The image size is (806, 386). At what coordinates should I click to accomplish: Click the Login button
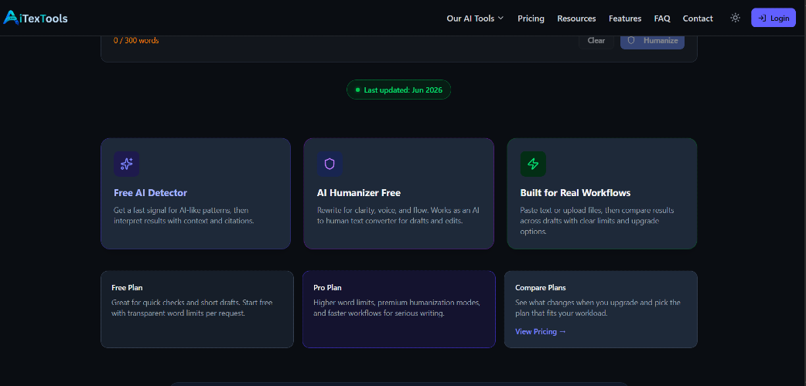point(773,18)
